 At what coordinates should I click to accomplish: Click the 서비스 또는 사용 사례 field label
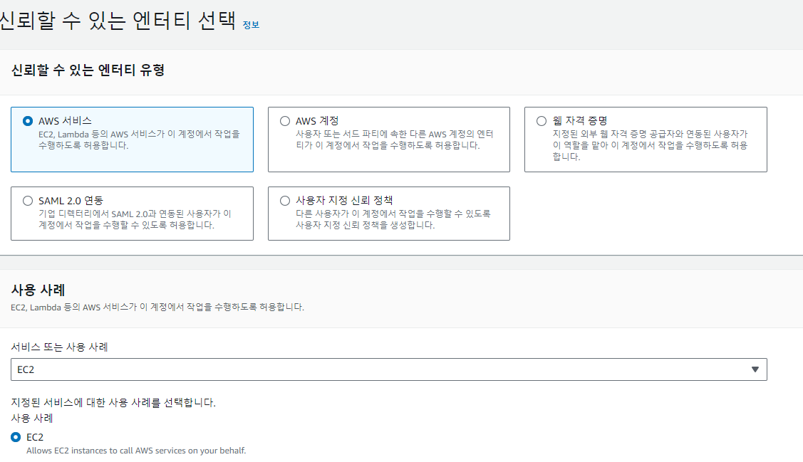point(59,347)
